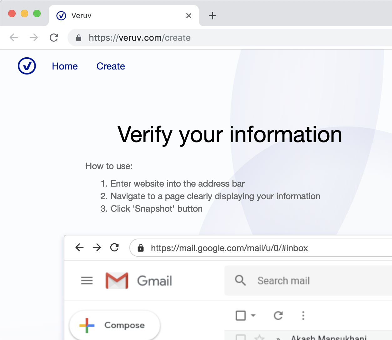Reload the embedded mail.google.com page
This screenshot has height=340, width=392.
(x=115, y=248)
